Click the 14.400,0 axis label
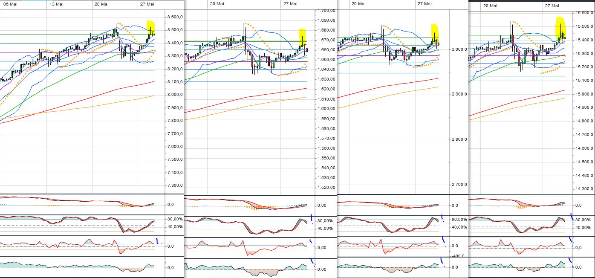Viewport: 595px width, 278px height. click(584, 176)
